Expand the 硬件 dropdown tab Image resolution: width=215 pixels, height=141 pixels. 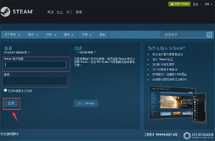(x=69, y=35)
